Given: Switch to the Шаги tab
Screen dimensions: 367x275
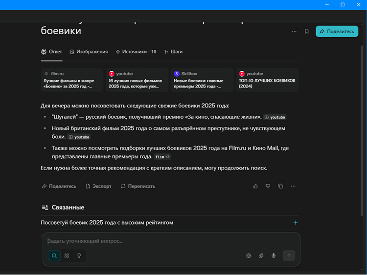Looking at the screenshot, I should coord(173,52).
